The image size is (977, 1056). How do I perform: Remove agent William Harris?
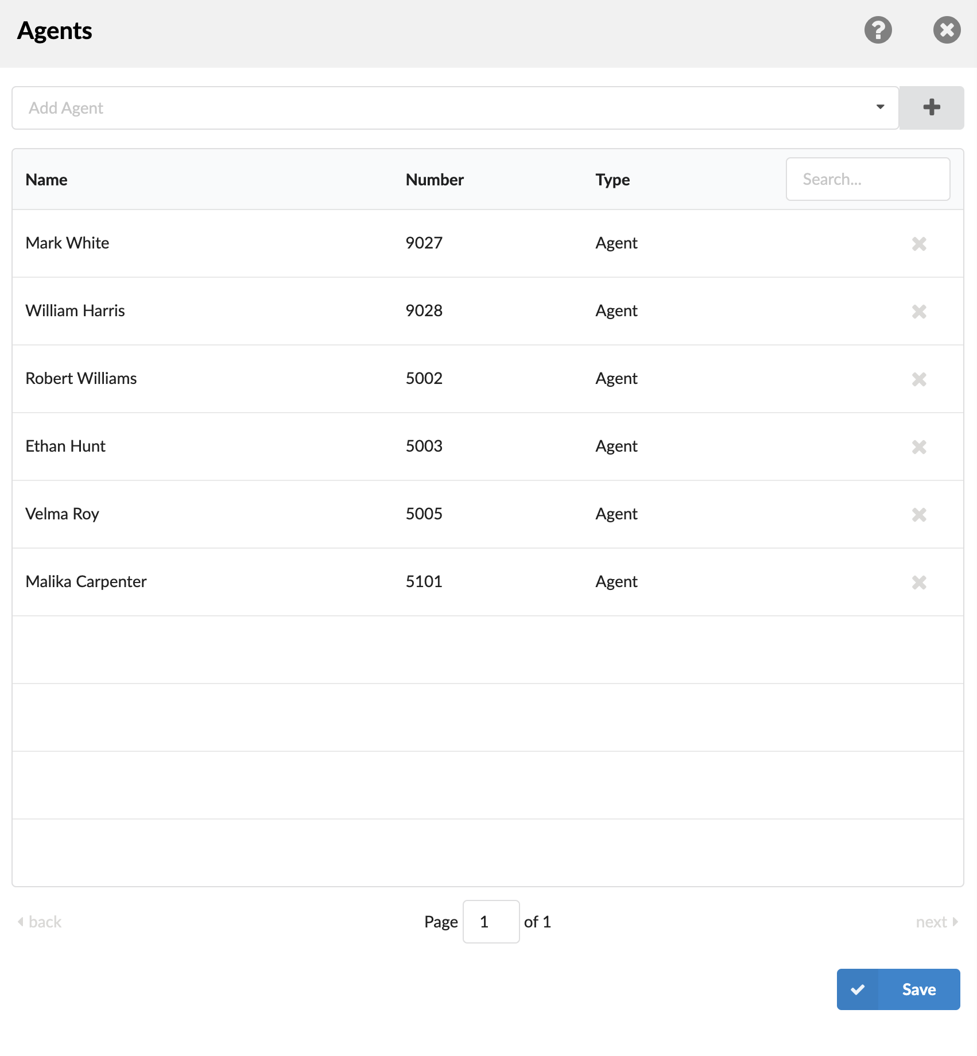tap(919, 312)
